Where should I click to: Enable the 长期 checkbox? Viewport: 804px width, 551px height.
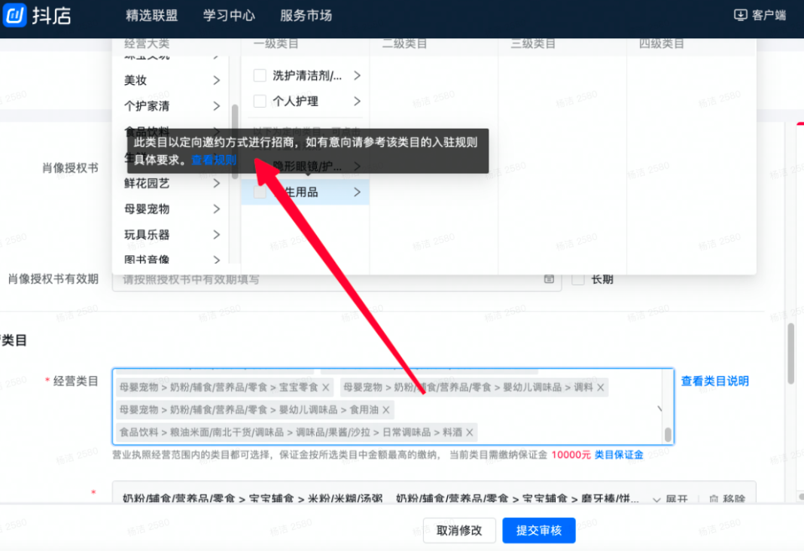coord(578,279)
